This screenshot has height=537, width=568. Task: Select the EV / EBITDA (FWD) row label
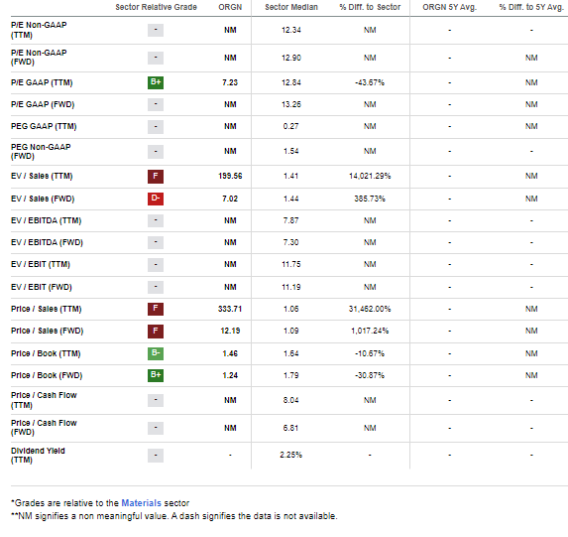[x=48, y=242]
